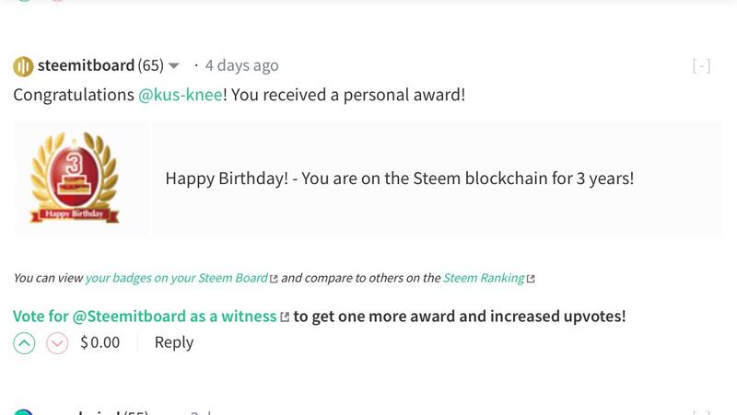The image size is (737, 415).
Task: Click the Happy Birthday 3 years message
Action: [399, 179]
